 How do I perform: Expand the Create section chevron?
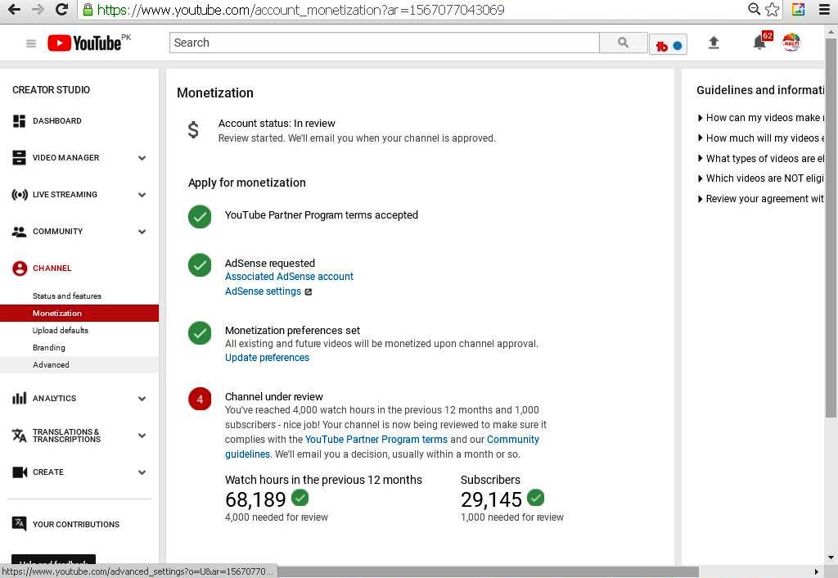point(142,472)
